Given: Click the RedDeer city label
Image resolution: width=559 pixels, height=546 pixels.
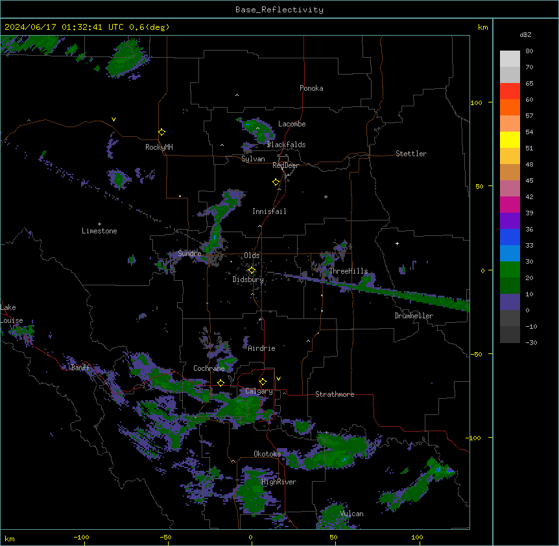Looking at the screenshot, I should tap(285, 165).
